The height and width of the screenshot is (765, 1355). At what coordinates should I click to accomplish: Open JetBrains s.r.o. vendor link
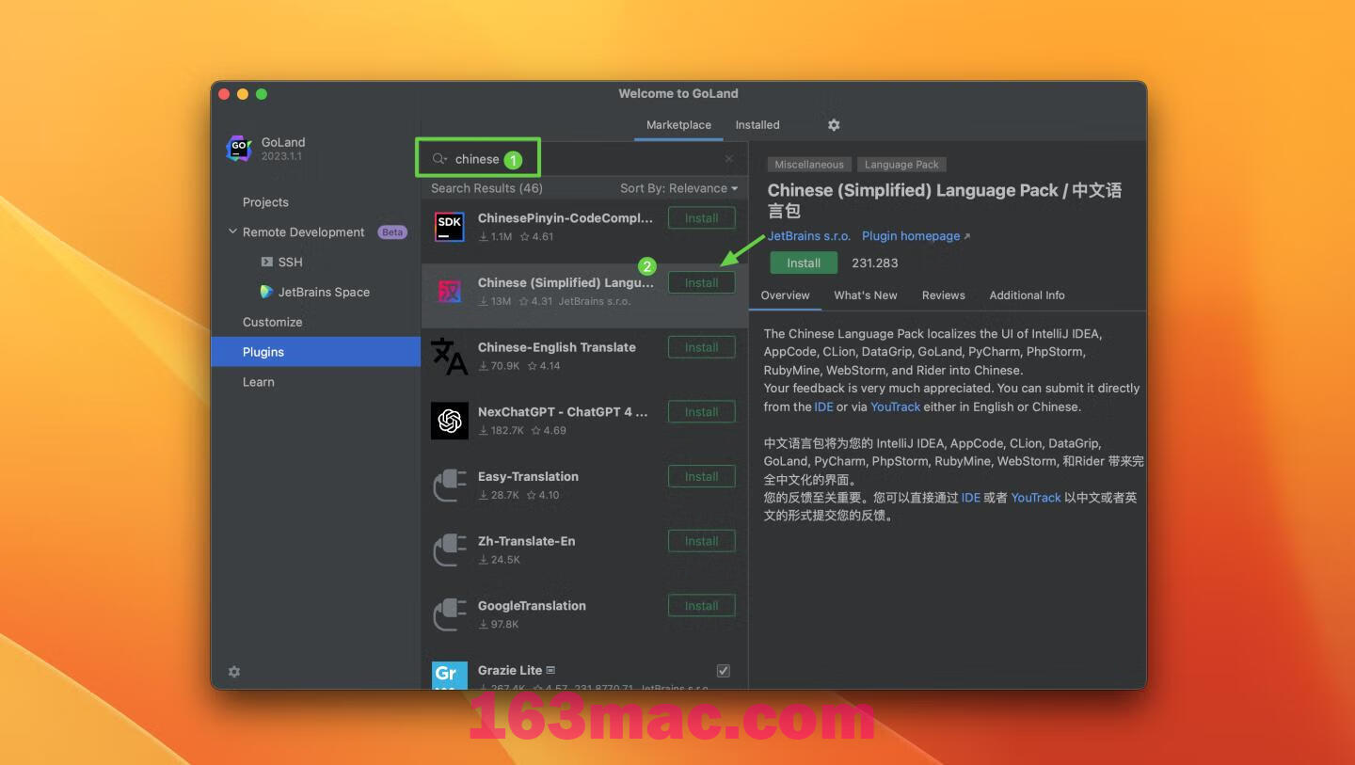pos(809,236)
